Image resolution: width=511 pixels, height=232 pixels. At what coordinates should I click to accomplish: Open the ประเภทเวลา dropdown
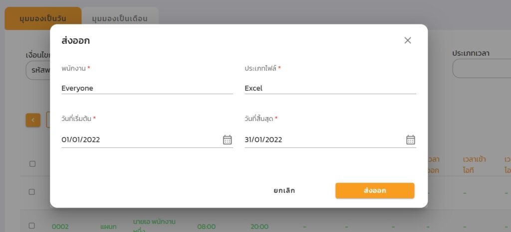tap(482, 69)
